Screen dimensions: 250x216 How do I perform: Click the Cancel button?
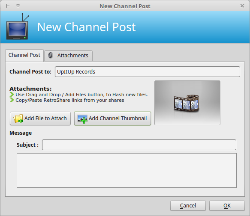(x=188, y=205)
